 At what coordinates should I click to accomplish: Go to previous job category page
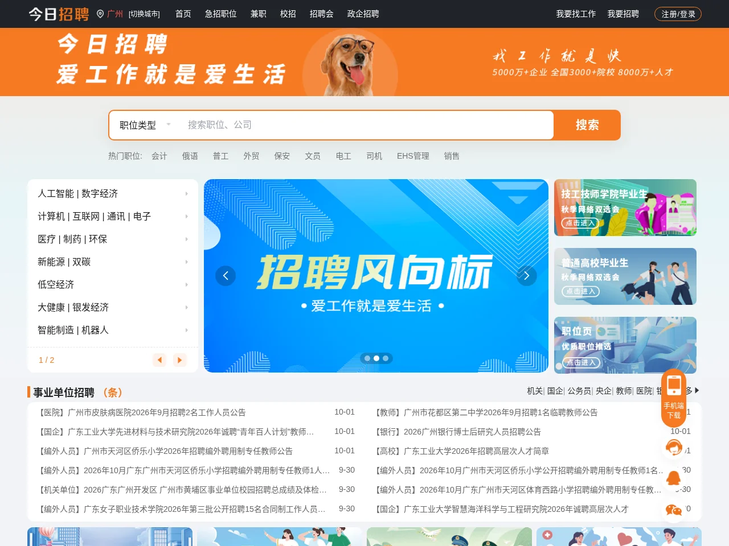[159, 360]
